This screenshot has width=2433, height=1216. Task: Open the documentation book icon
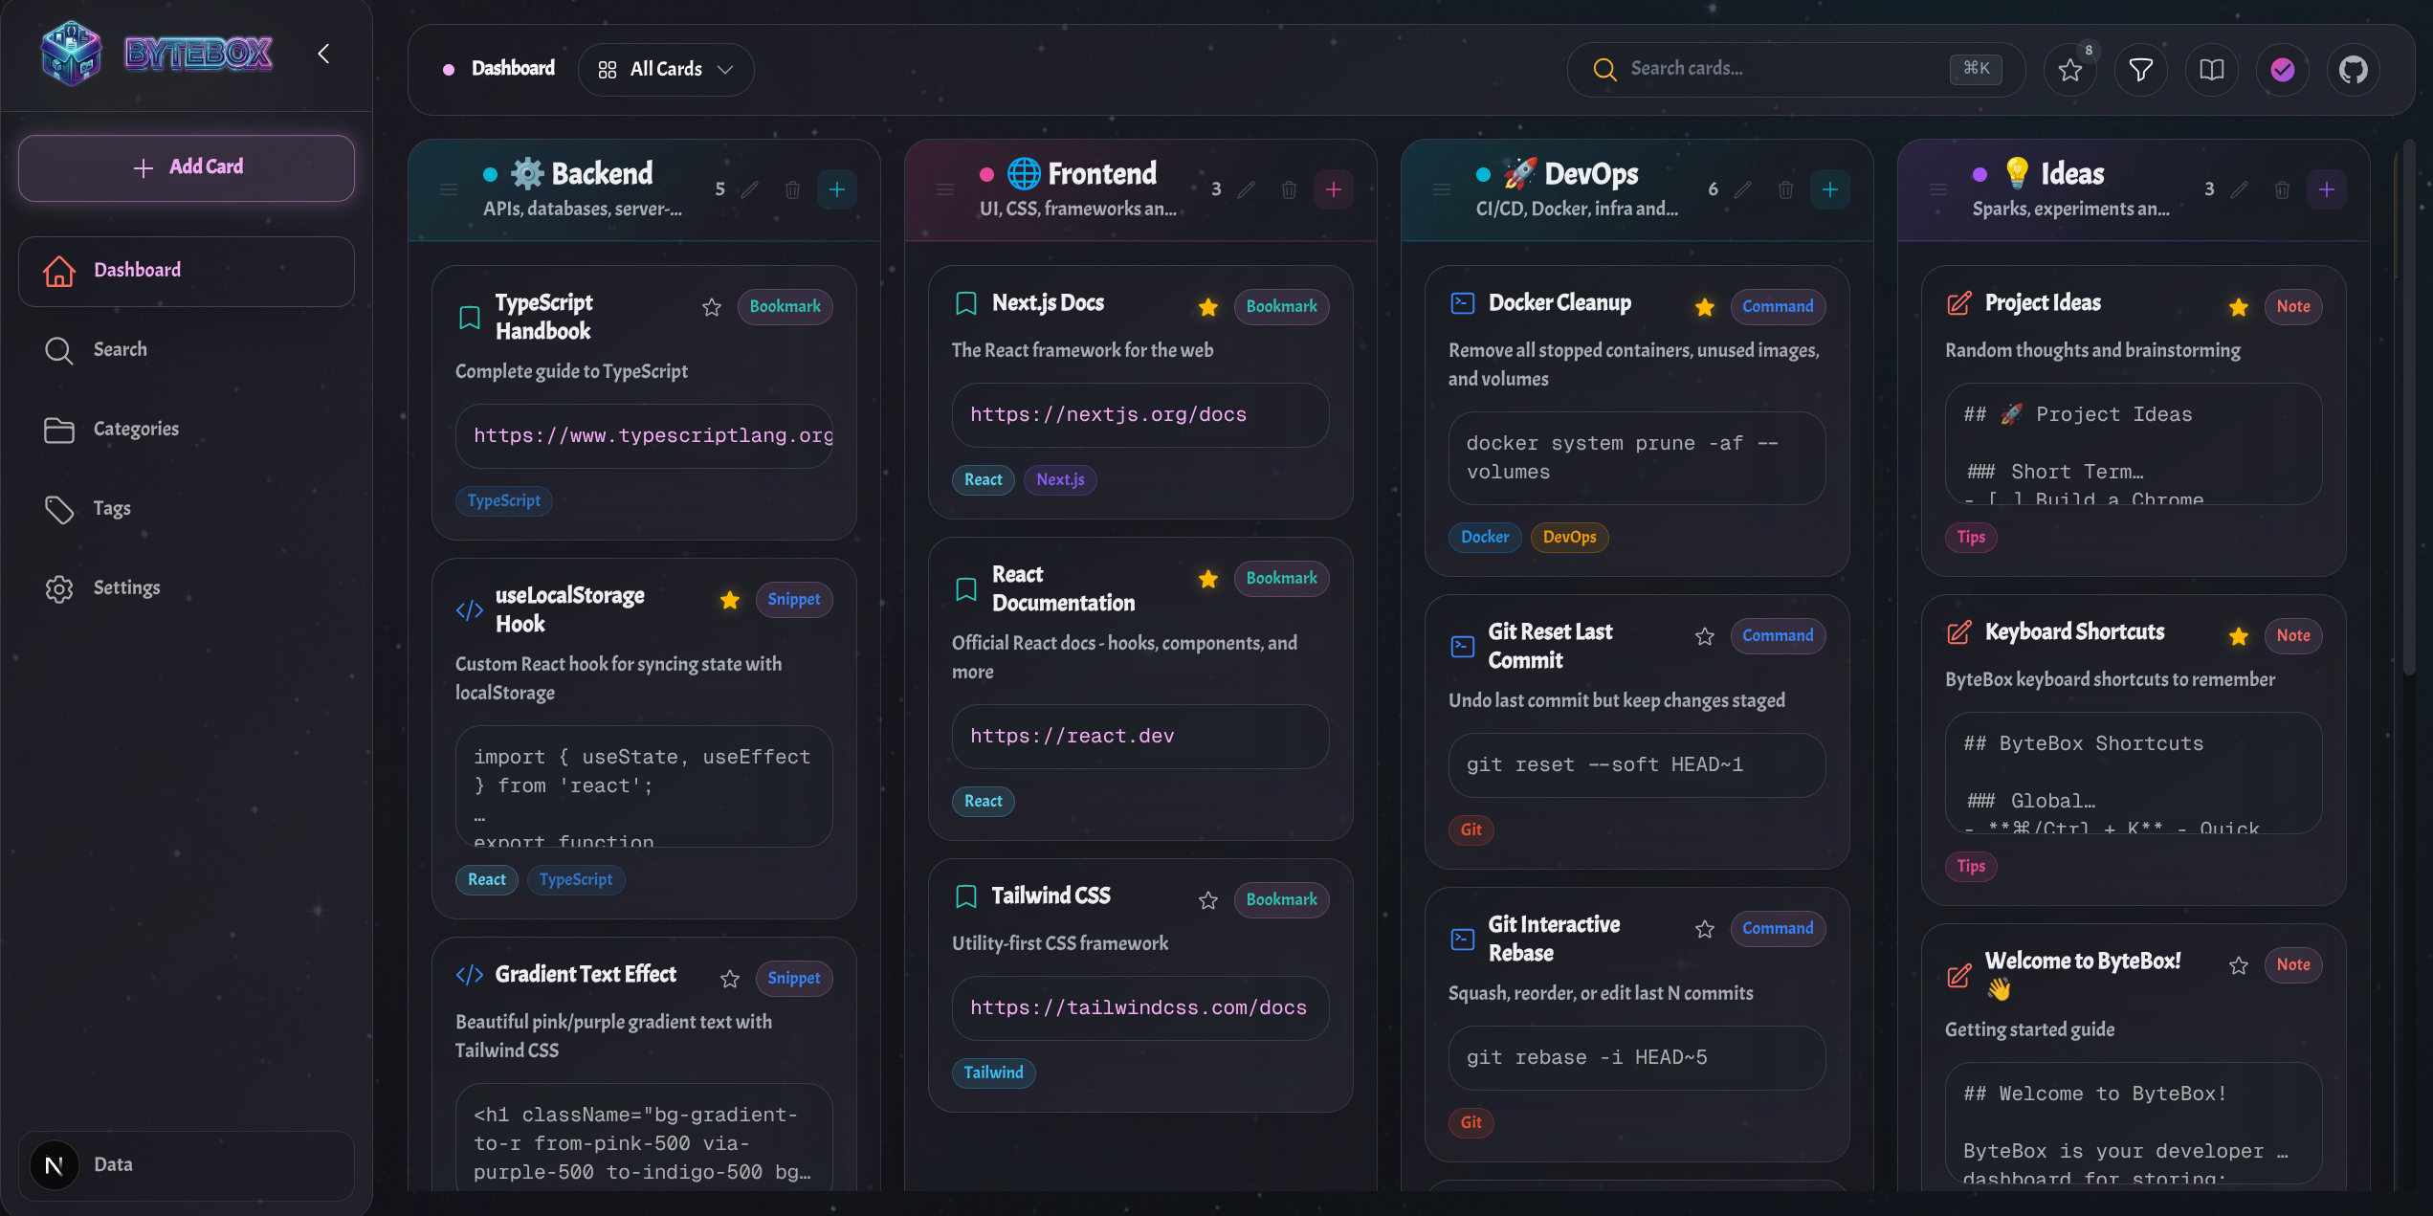(x=2212, y=69)
